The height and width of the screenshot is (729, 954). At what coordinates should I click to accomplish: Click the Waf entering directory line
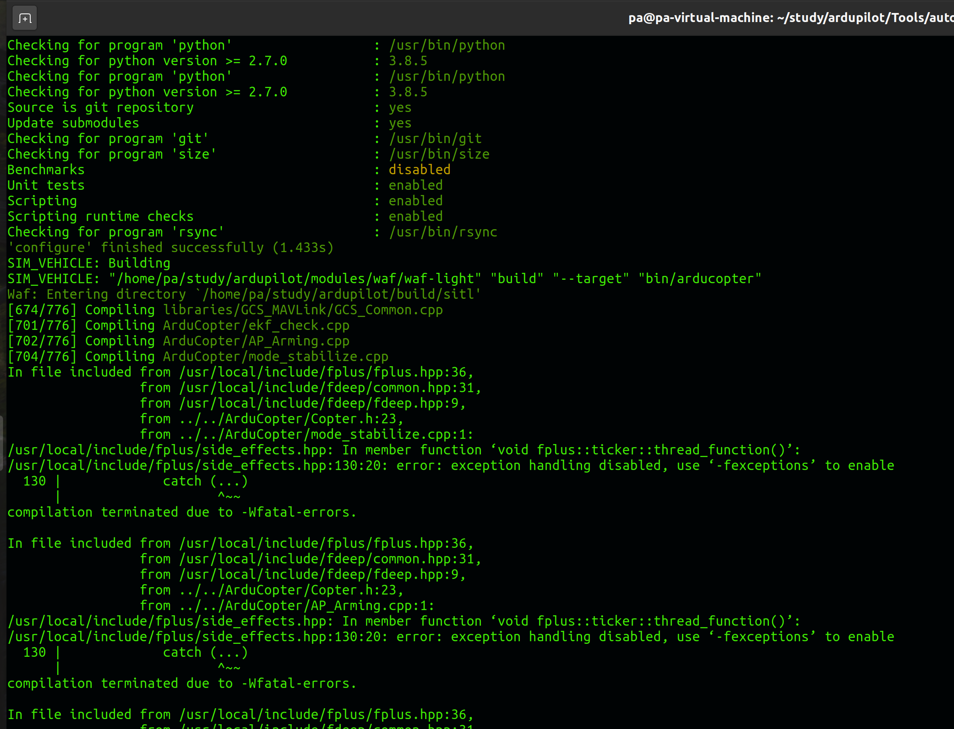pyautogui.click(x=243, y=294)
